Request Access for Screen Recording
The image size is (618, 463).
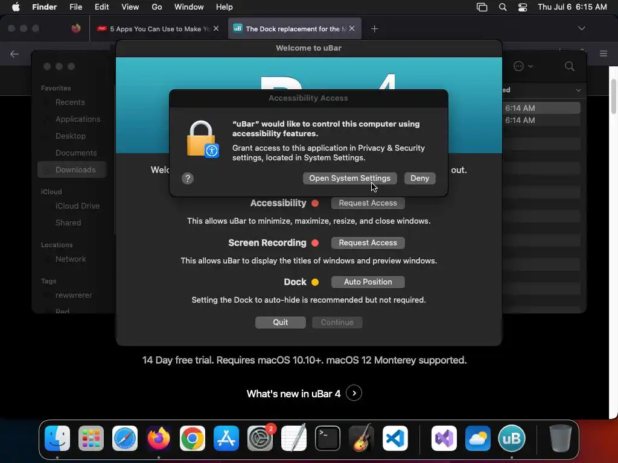(368, 243)
